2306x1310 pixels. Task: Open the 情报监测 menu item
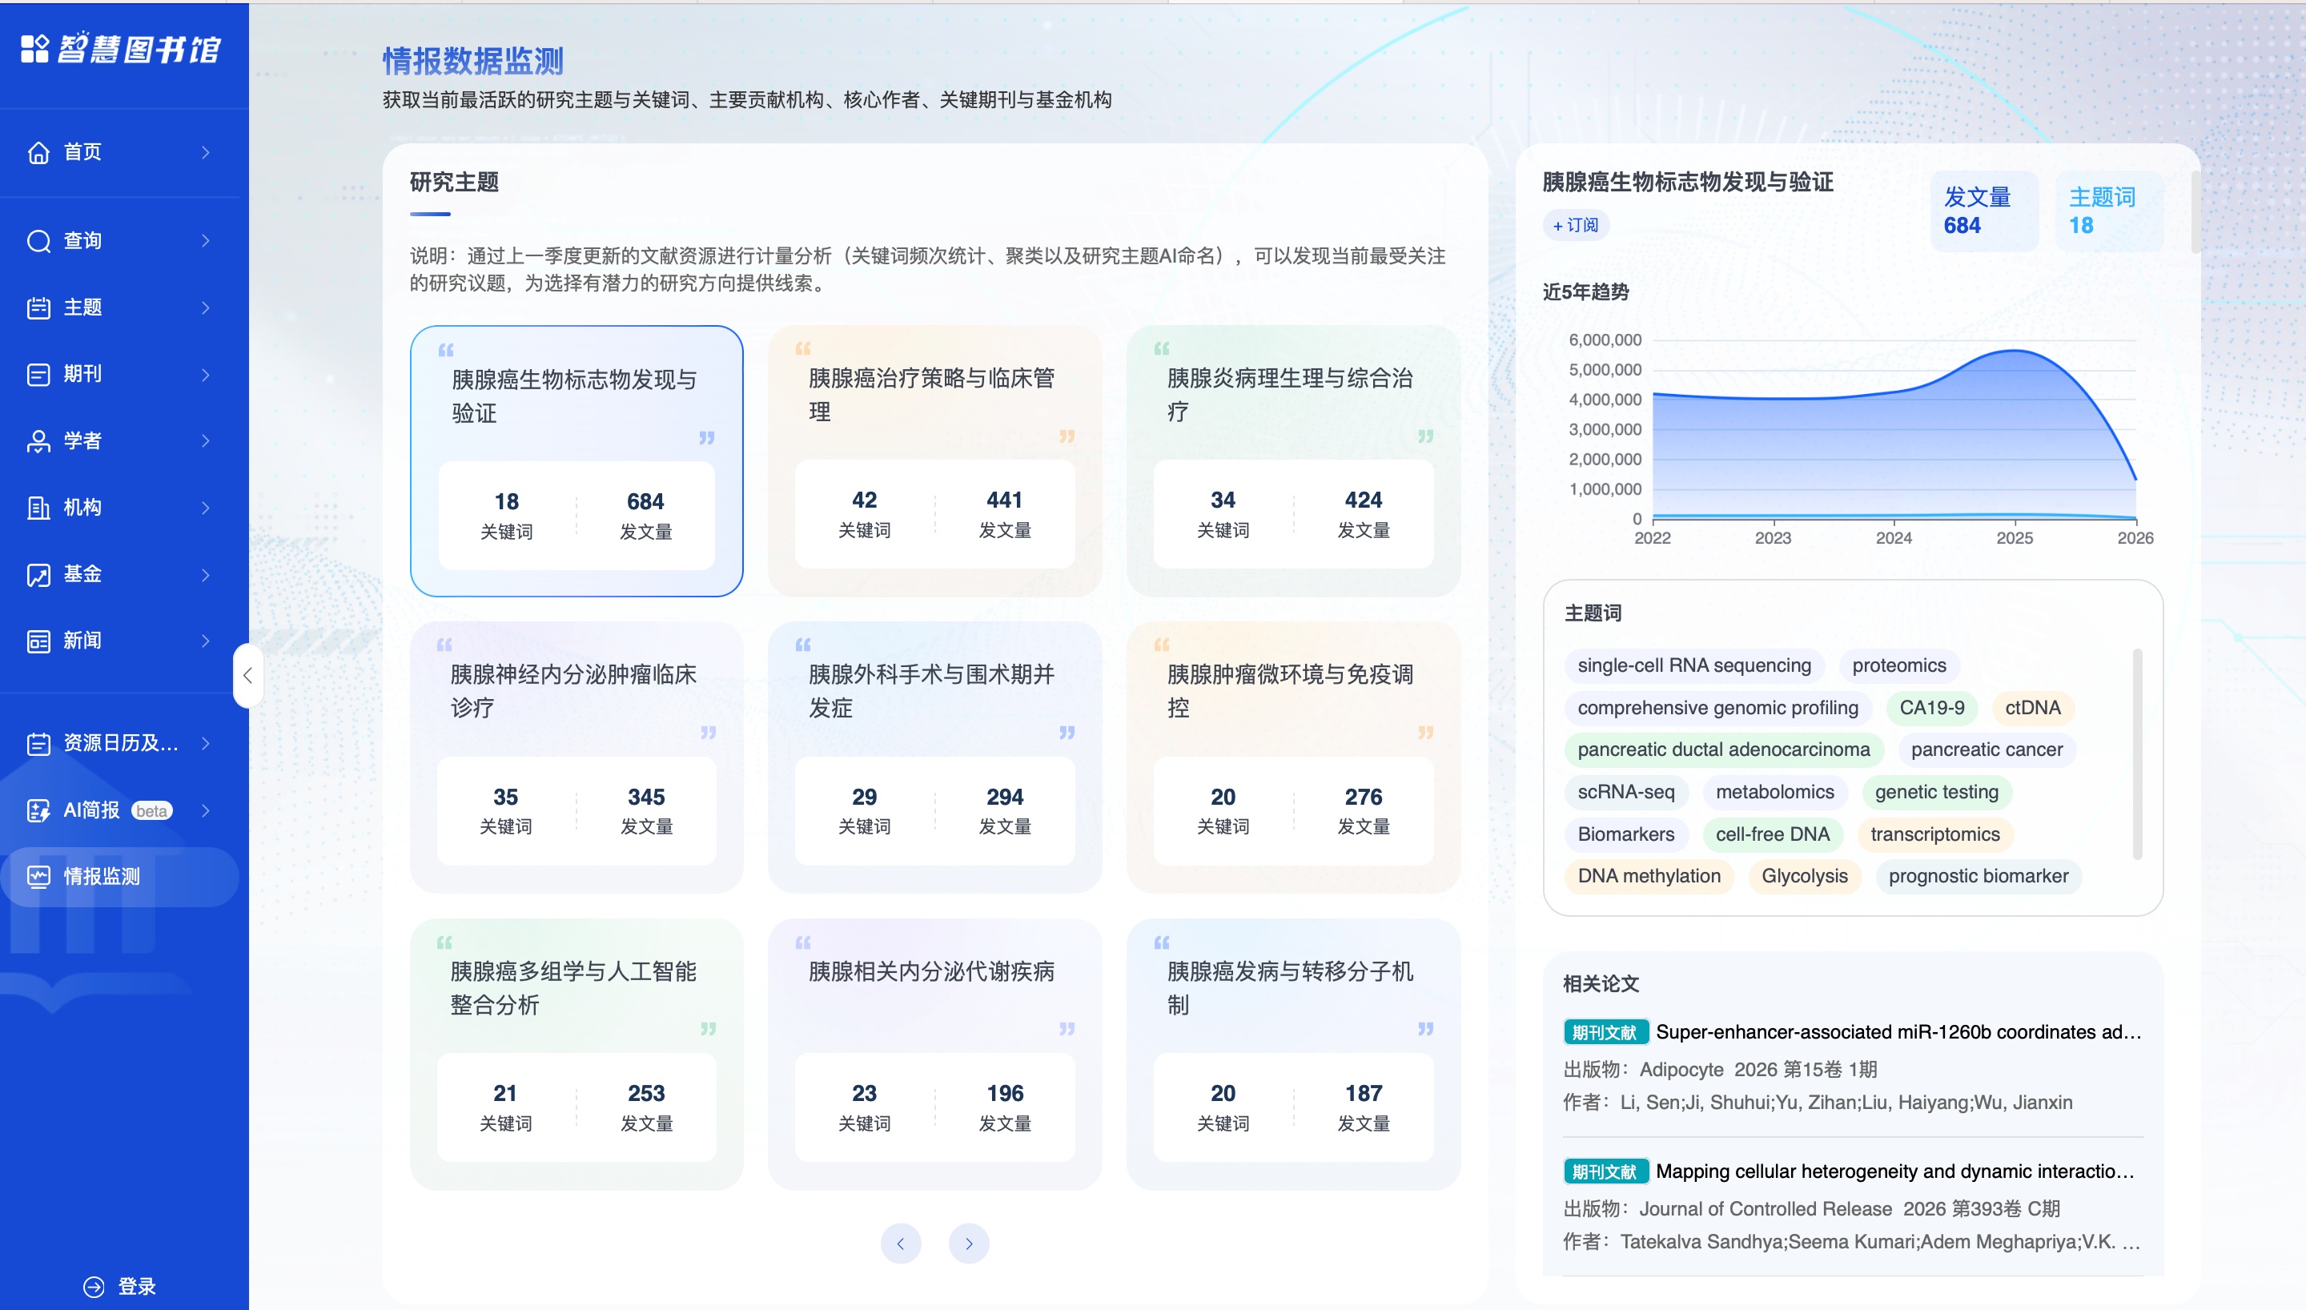[119, 876]
